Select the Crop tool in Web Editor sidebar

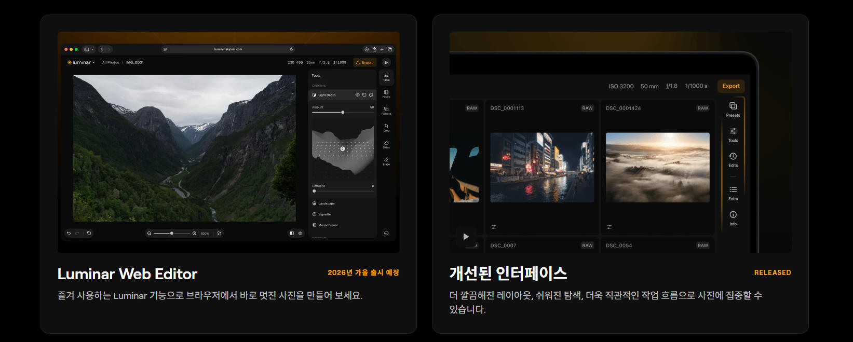point(386,128)
